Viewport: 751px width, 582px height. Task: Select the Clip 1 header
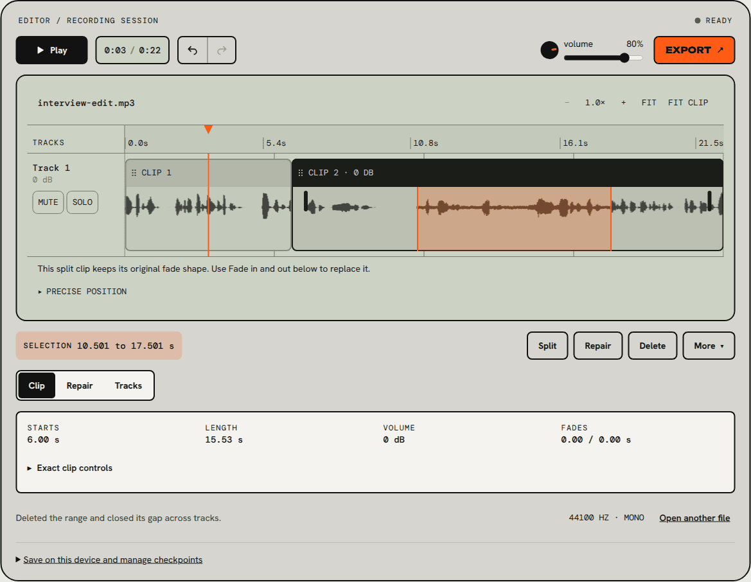tap(208, 172)
